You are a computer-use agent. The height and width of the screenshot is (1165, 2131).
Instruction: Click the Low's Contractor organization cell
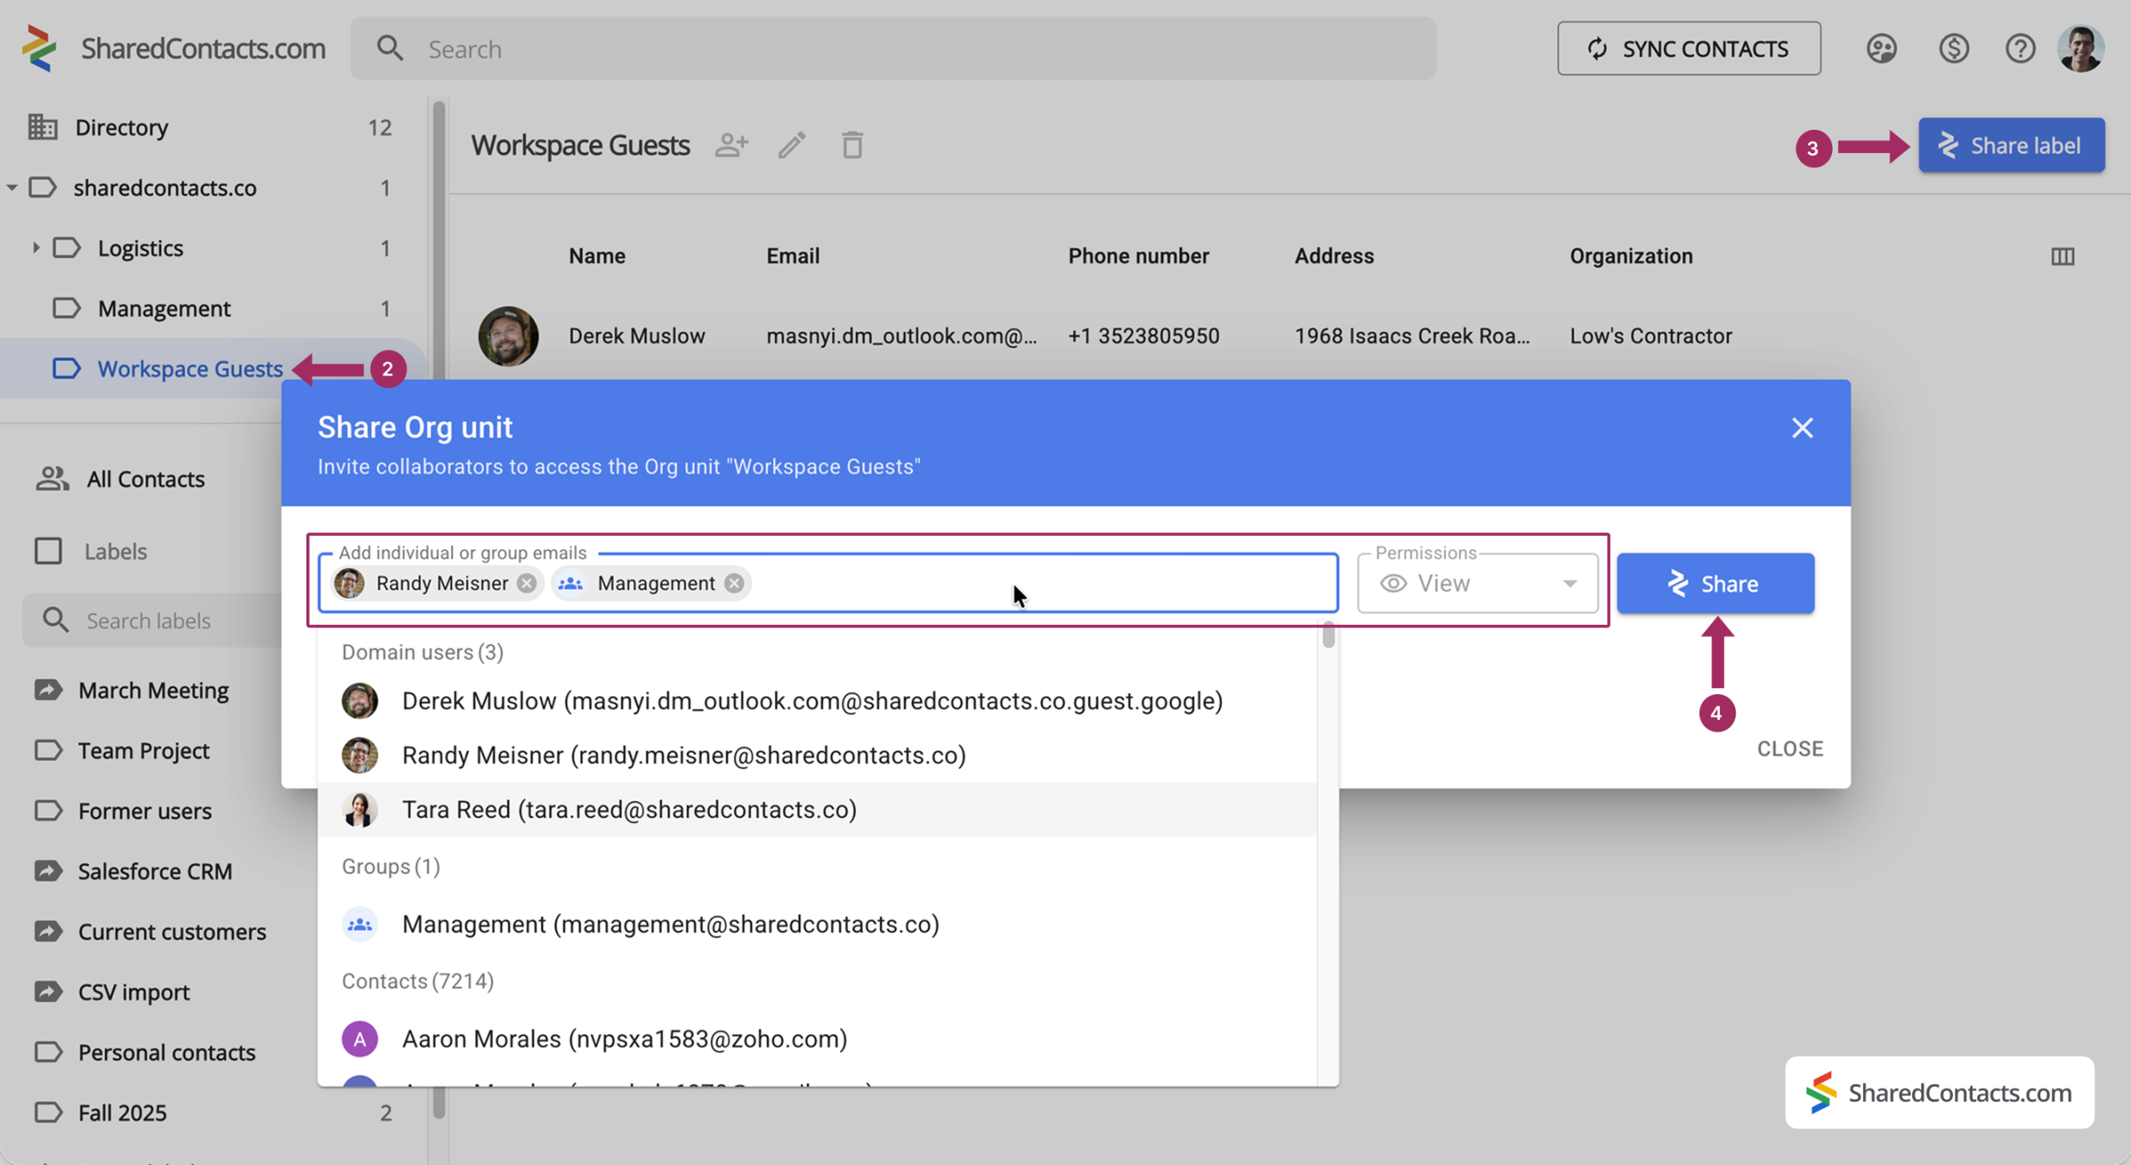1651,336
